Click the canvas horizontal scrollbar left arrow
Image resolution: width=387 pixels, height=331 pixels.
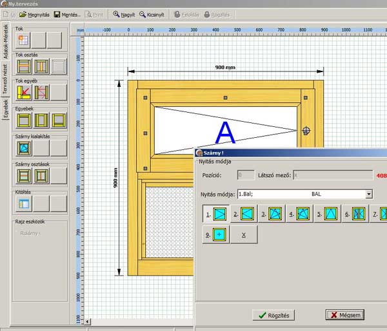click(88, 321)
